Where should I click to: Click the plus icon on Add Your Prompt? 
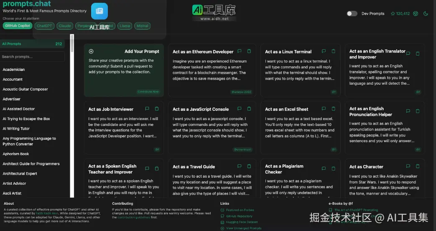[91, 51]
